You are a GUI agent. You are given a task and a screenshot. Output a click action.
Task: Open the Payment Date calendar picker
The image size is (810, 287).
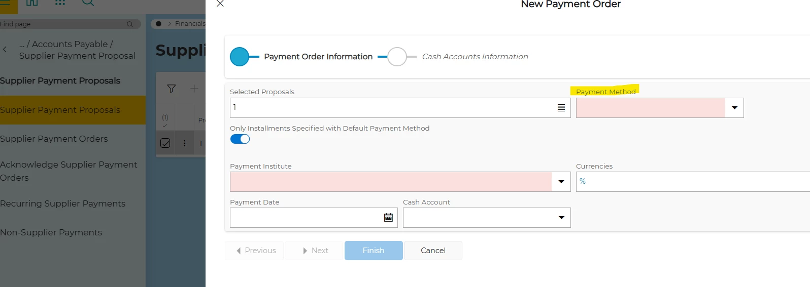click(388, 218)
